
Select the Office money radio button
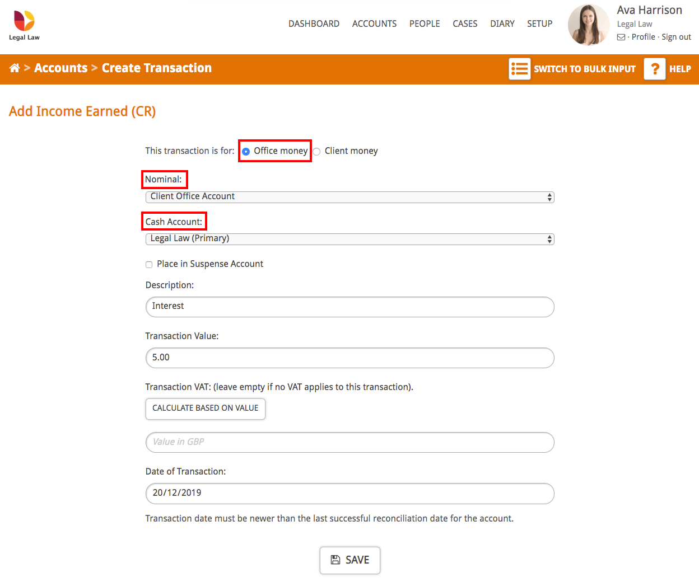pyautogui.click(x=246, y=151)
